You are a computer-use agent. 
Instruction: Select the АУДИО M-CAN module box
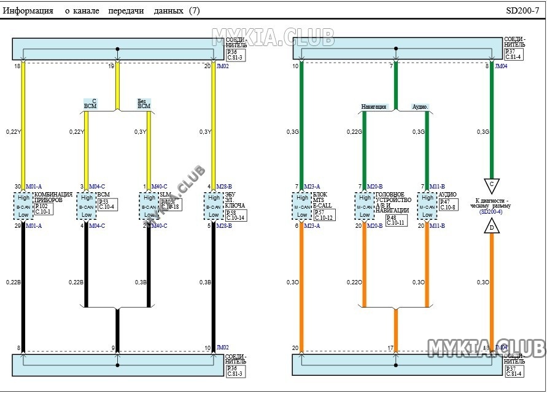[x=427, y=206]
